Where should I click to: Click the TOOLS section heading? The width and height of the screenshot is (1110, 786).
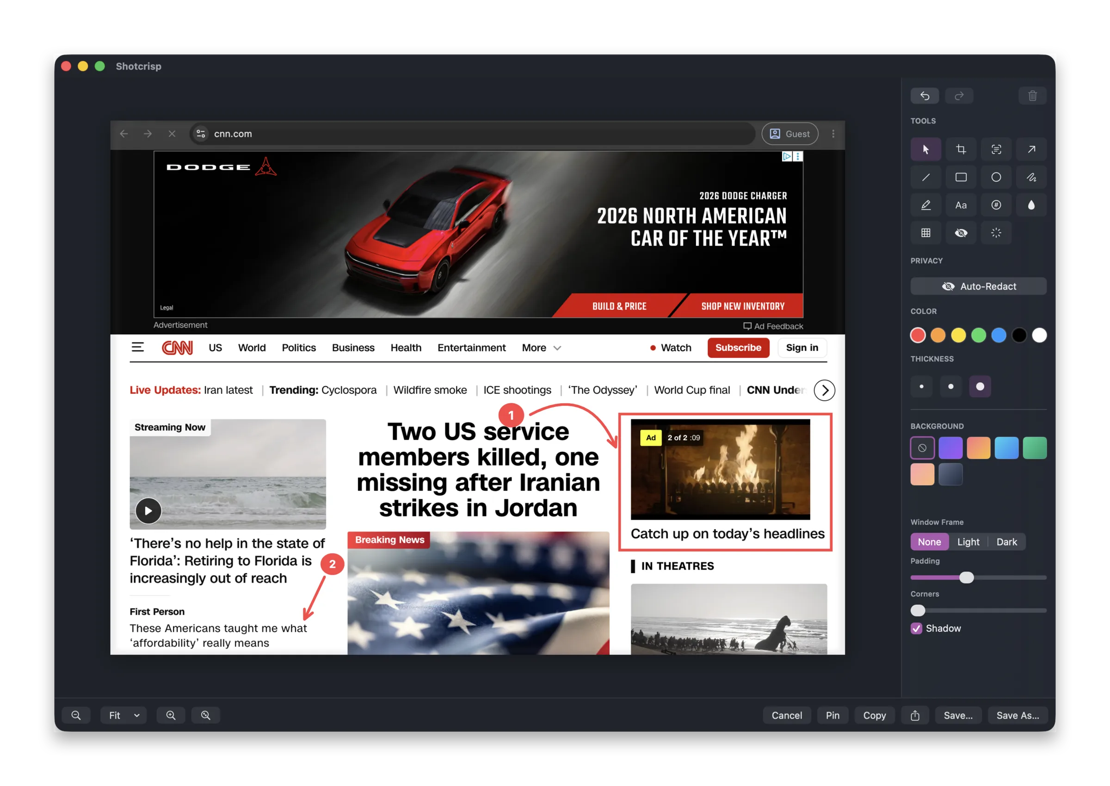coord(923,121)
